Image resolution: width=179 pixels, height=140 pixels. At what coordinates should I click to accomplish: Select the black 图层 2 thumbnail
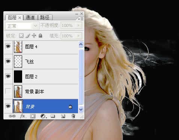point(18,76)
